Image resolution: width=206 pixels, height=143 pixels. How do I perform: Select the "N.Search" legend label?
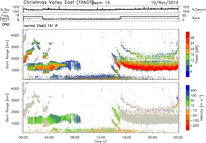(199, 10)
